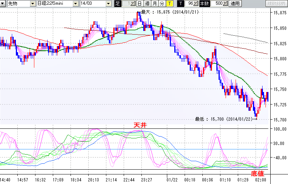This screenshot has width=288, height=184.
Task: Click the 15,825 price axis label
Action: [x=280, y=43]
